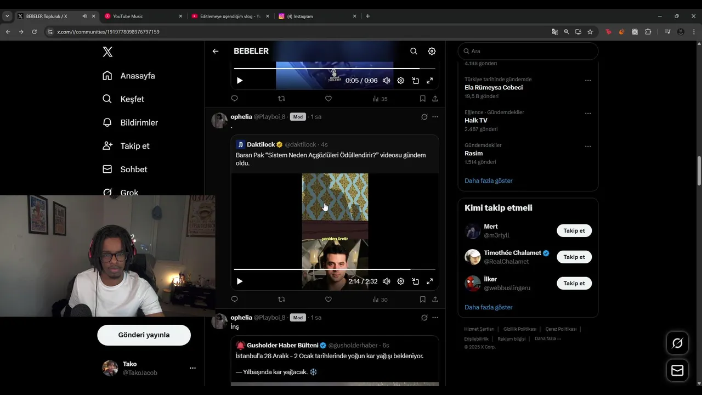The height and width of the screenshot is (395, 702).
Task: Open Bildirimler notifications
Action: click(131, 122)
